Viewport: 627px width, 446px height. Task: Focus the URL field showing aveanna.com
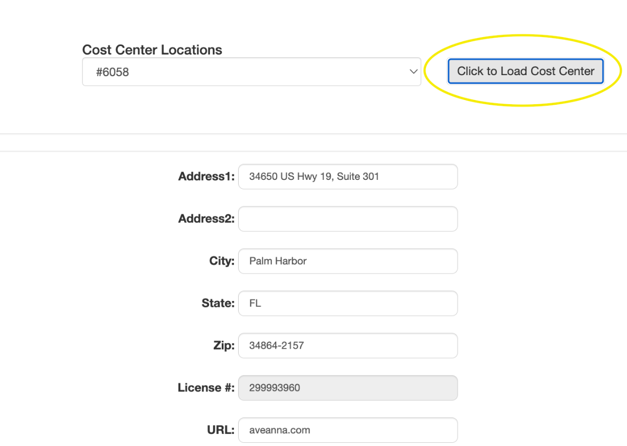click(x=348, y=430)
